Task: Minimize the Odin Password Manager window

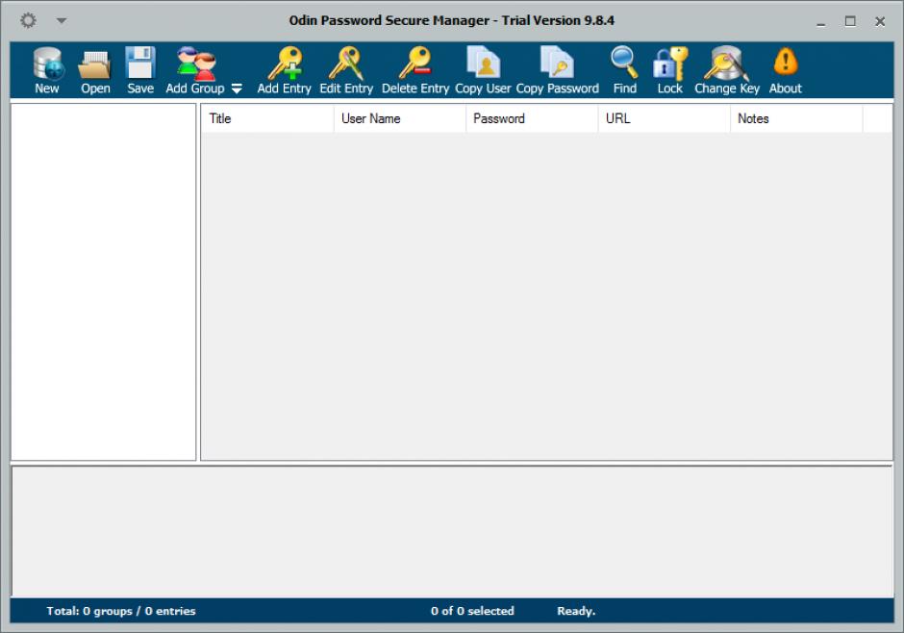Action: [821, 22]
